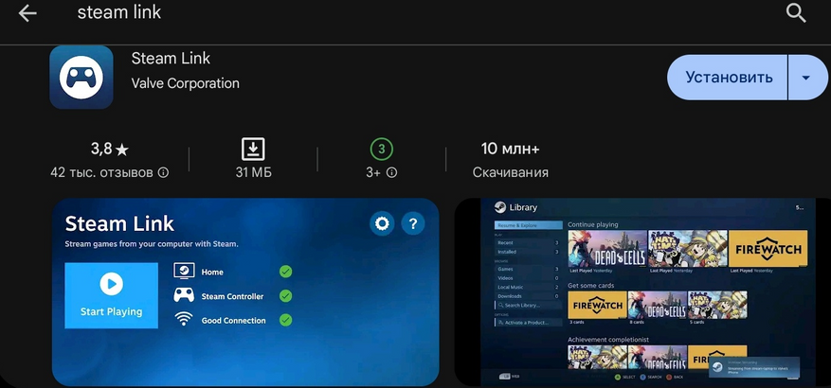Click the 10 млн+ downloads count

tap(510, 150)
